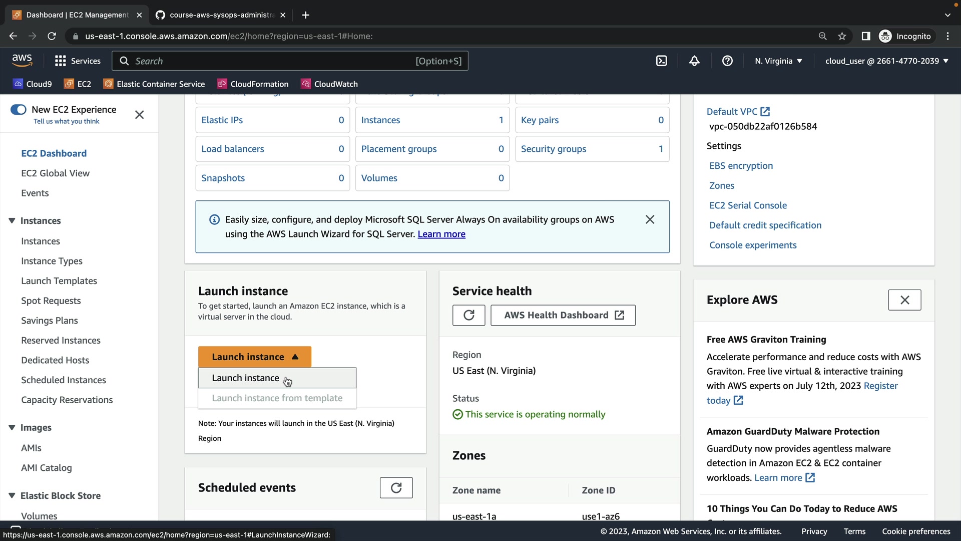The width and height of the screenshot is (961, 541).
Task: Open the notifications bell icon
Action: coord(694,61)
